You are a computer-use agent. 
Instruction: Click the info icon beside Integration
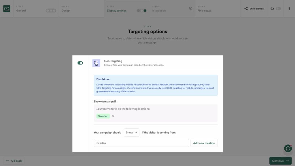pyautogui.click(x=190, y=9)
